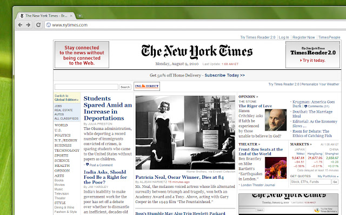This screenshot has height=215, width=346.
Task: Open Editorial: As the Economy Slows
Action: tap(315, 123)
